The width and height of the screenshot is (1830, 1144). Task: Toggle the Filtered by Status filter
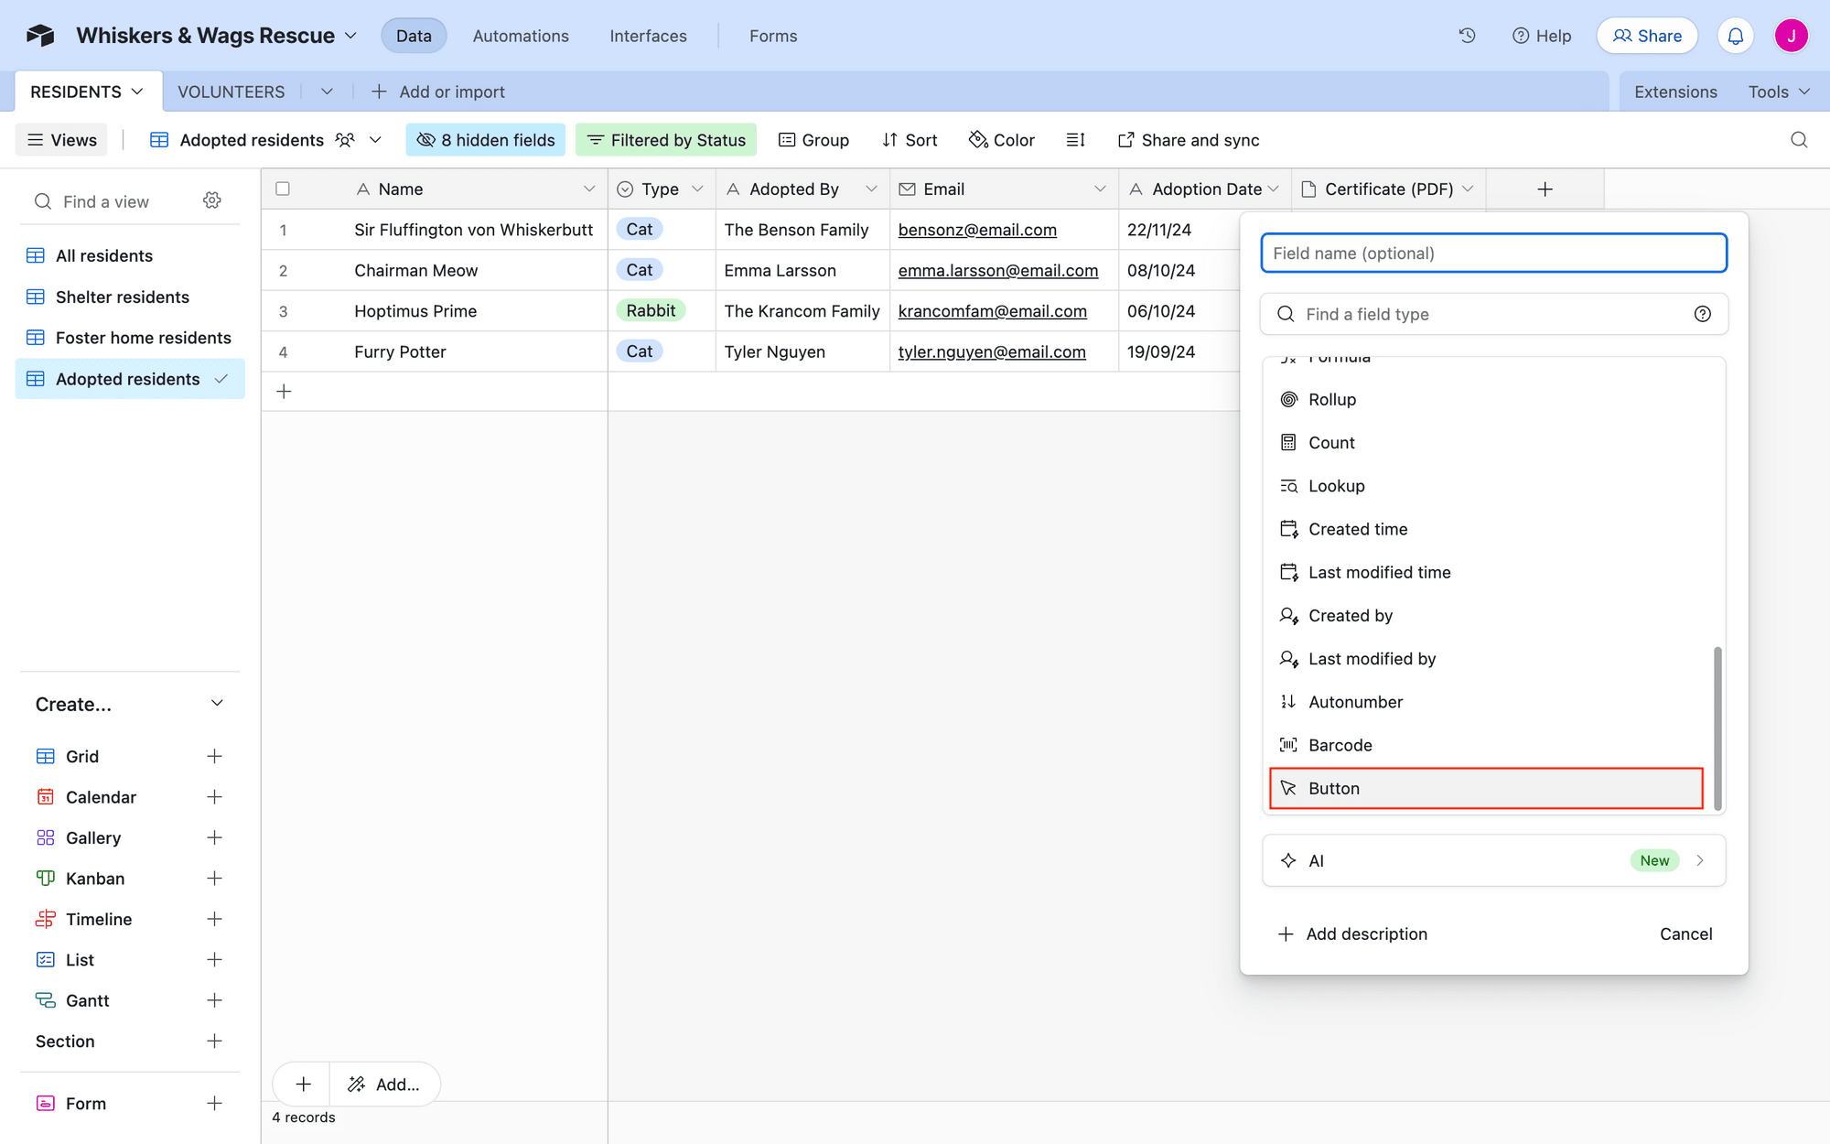666,139
